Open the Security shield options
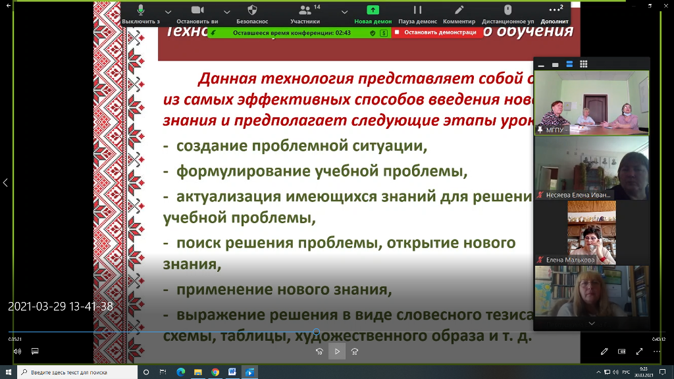 pos(252,13)
